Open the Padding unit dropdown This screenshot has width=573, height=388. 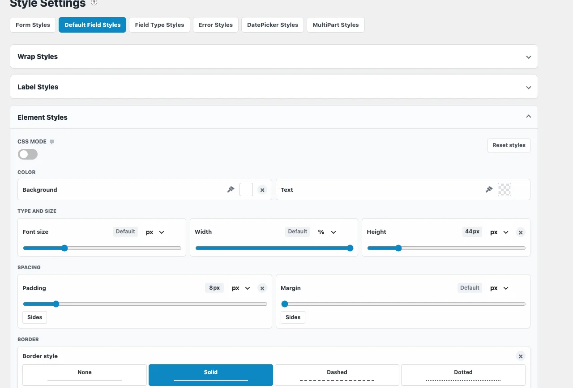(241, 288)
